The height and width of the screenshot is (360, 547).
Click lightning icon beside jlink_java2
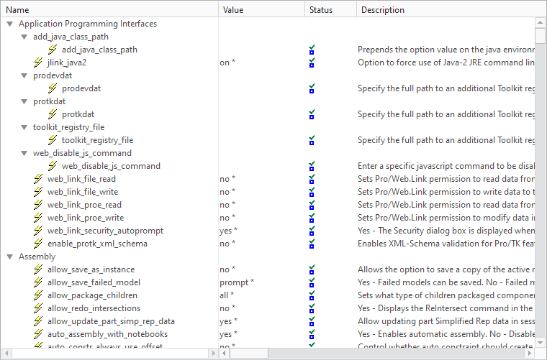pos(38,63)
